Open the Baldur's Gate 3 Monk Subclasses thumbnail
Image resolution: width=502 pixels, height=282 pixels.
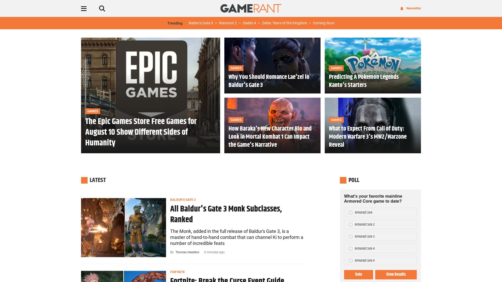coord(123,227)
